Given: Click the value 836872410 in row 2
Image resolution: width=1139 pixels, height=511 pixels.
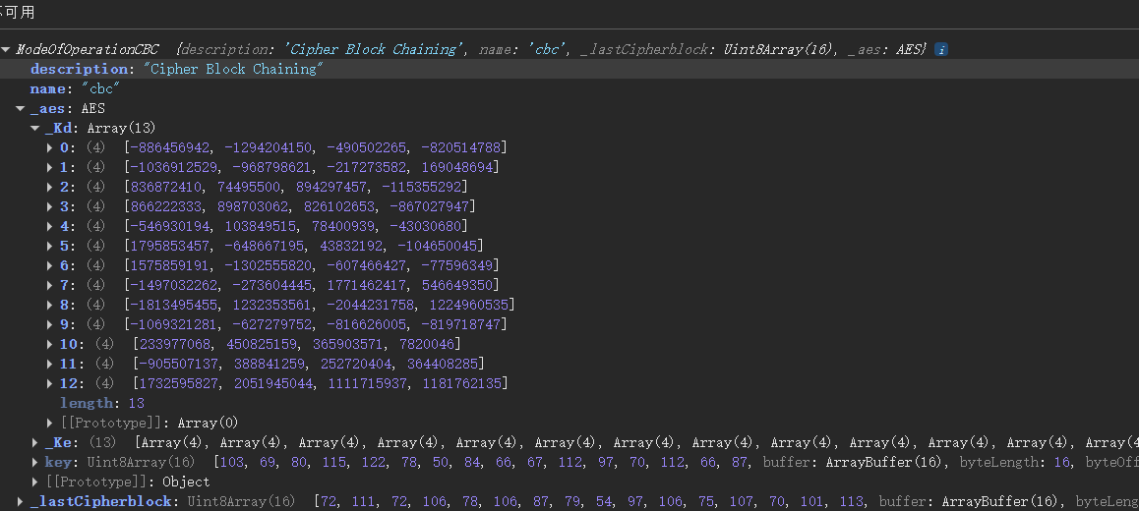Looking at the screenshot, I should pyautogui.click(x=165, y=188).
